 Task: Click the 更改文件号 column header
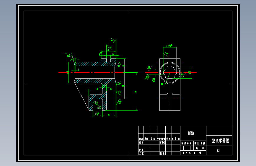(161, 139)
